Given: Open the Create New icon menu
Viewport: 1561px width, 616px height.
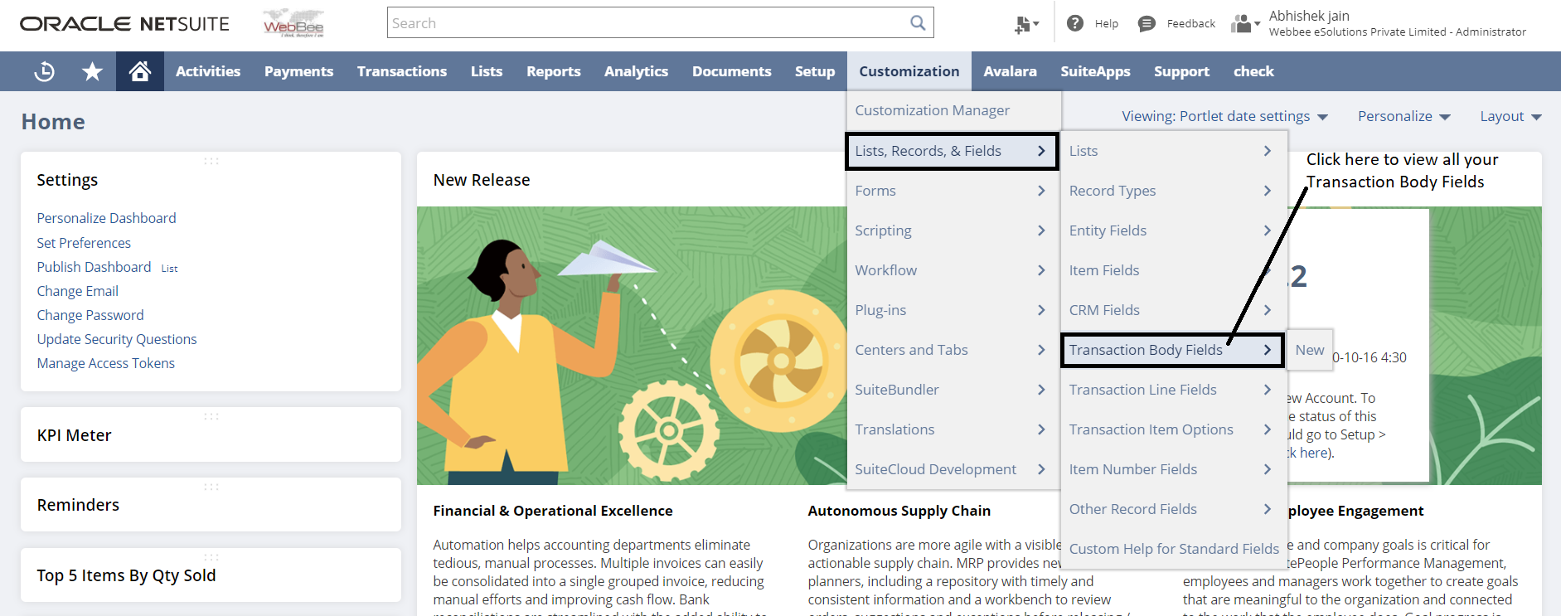Looking at the screenshot, I should pyautogui.click(x=1026, y=25).
